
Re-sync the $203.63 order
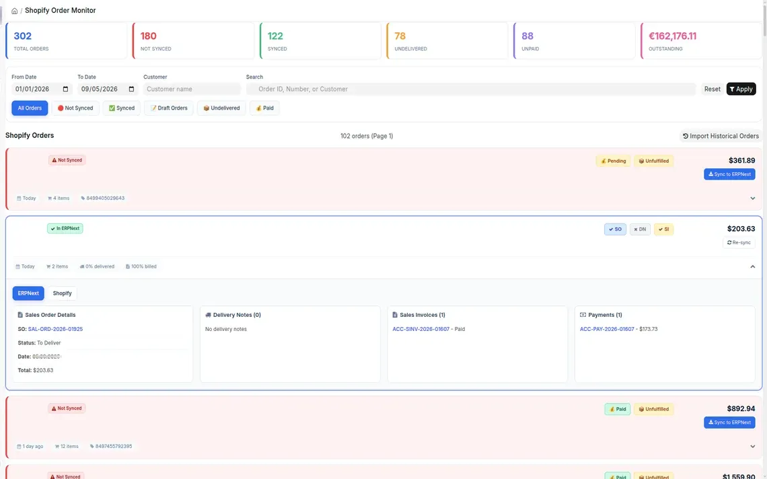739,243
